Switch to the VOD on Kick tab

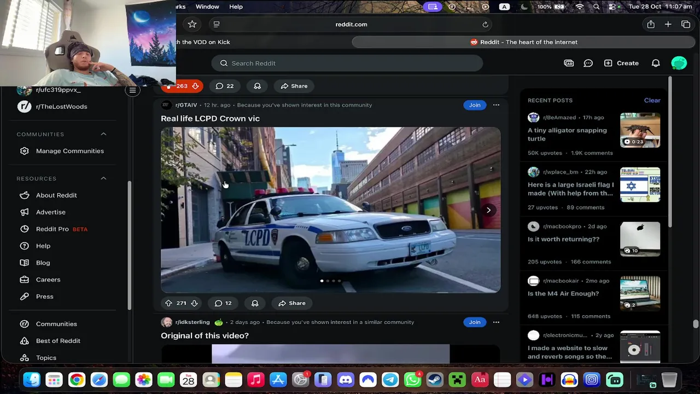tap(203, 42)
